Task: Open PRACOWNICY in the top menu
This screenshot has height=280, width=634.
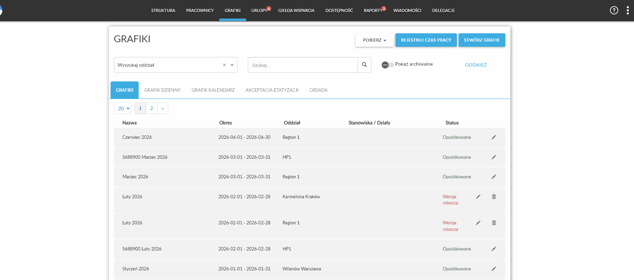Action: click(200, 11)
